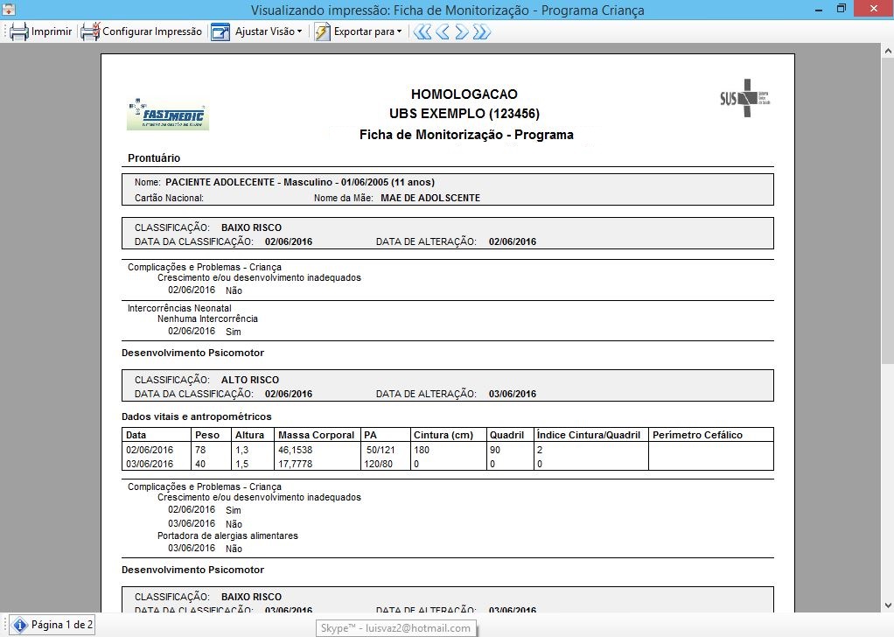Click Ajustar Visão text
The image size is (894, 637).
click(x=264, y=31)
